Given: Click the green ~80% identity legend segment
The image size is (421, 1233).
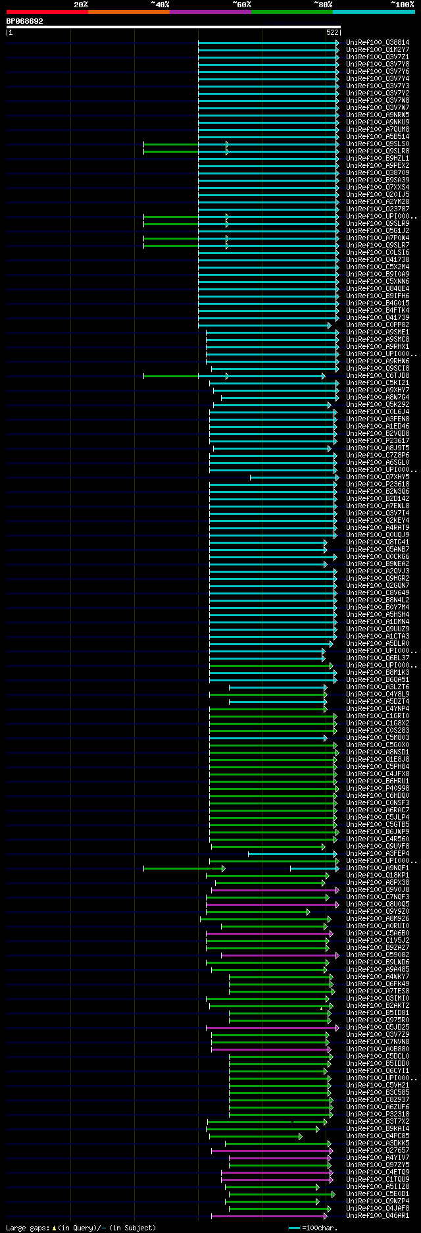Looking at the screenshot, I should [291, 12].
